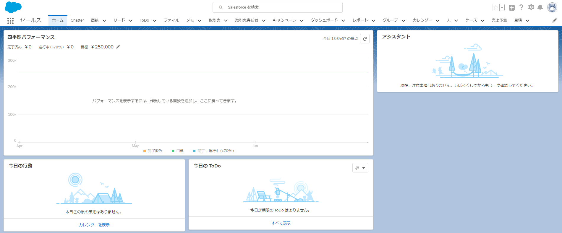Expand the ダッシュボード tab dropdown chevron
Viewport: 562px width, 233px height.
[343, 20]
